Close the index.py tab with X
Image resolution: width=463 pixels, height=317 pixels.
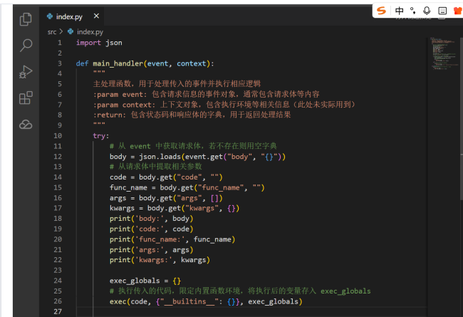(x=96, y=16)
